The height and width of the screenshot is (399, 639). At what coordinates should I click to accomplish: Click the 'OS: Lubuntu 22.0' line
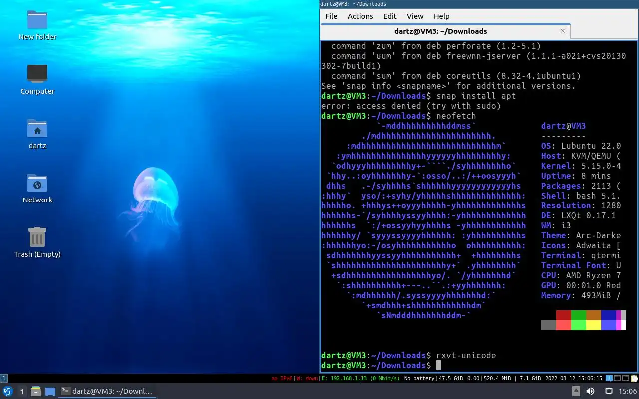tap(581, 146)
